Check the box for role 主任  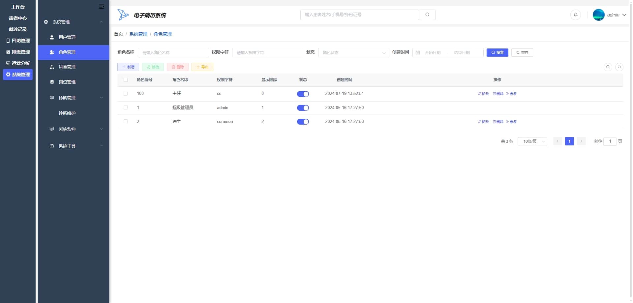pos(126,94)
